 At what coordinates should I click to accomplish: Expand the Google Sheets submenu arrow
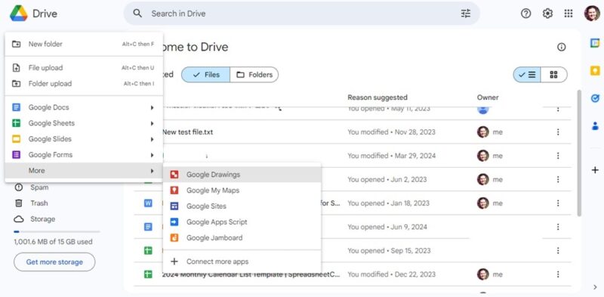click(153, 123)
